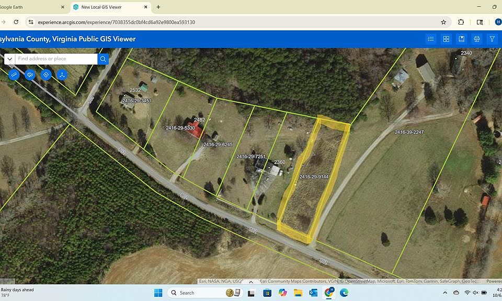
Task: Open browser Extensions puzzle icon
Action: click(x=461, y=22)
